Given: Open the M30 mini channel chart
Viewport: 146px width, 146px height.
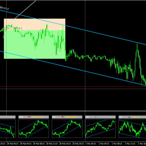Looking at the screenshot, I should [34, 129].
